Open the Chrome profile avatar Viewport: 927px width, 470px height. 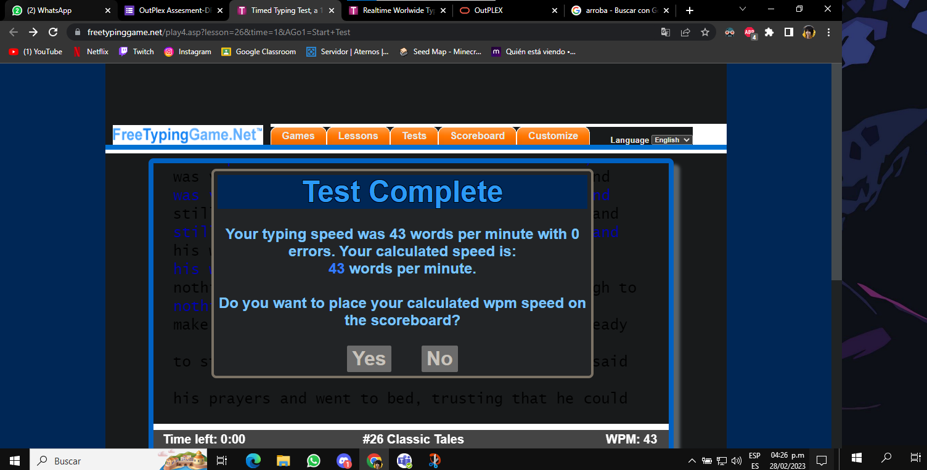(809, 32)
